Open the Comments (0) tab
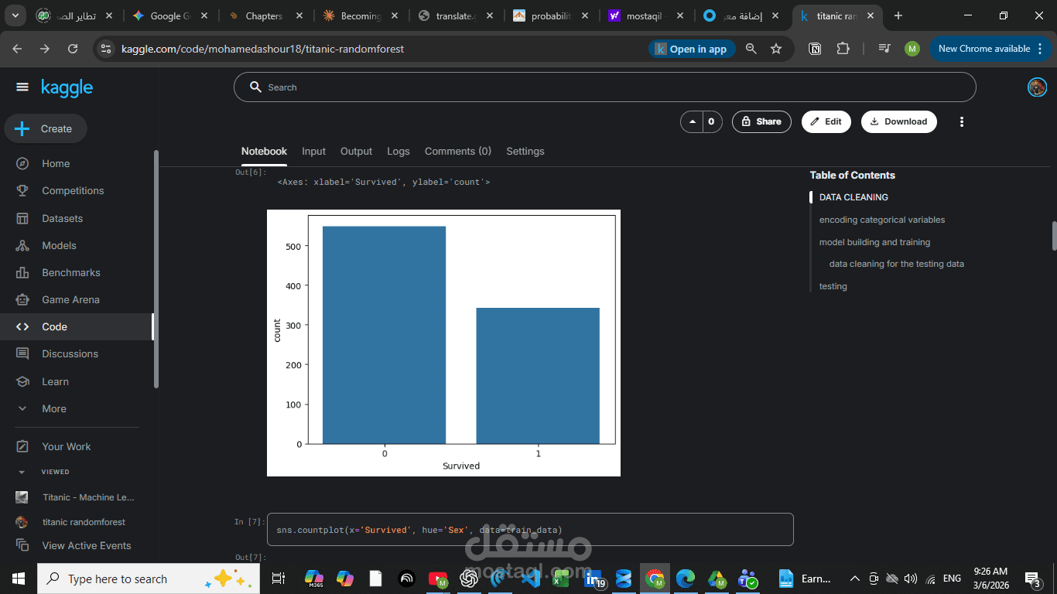Screen dimensions: 1057x594 (458, 152)
